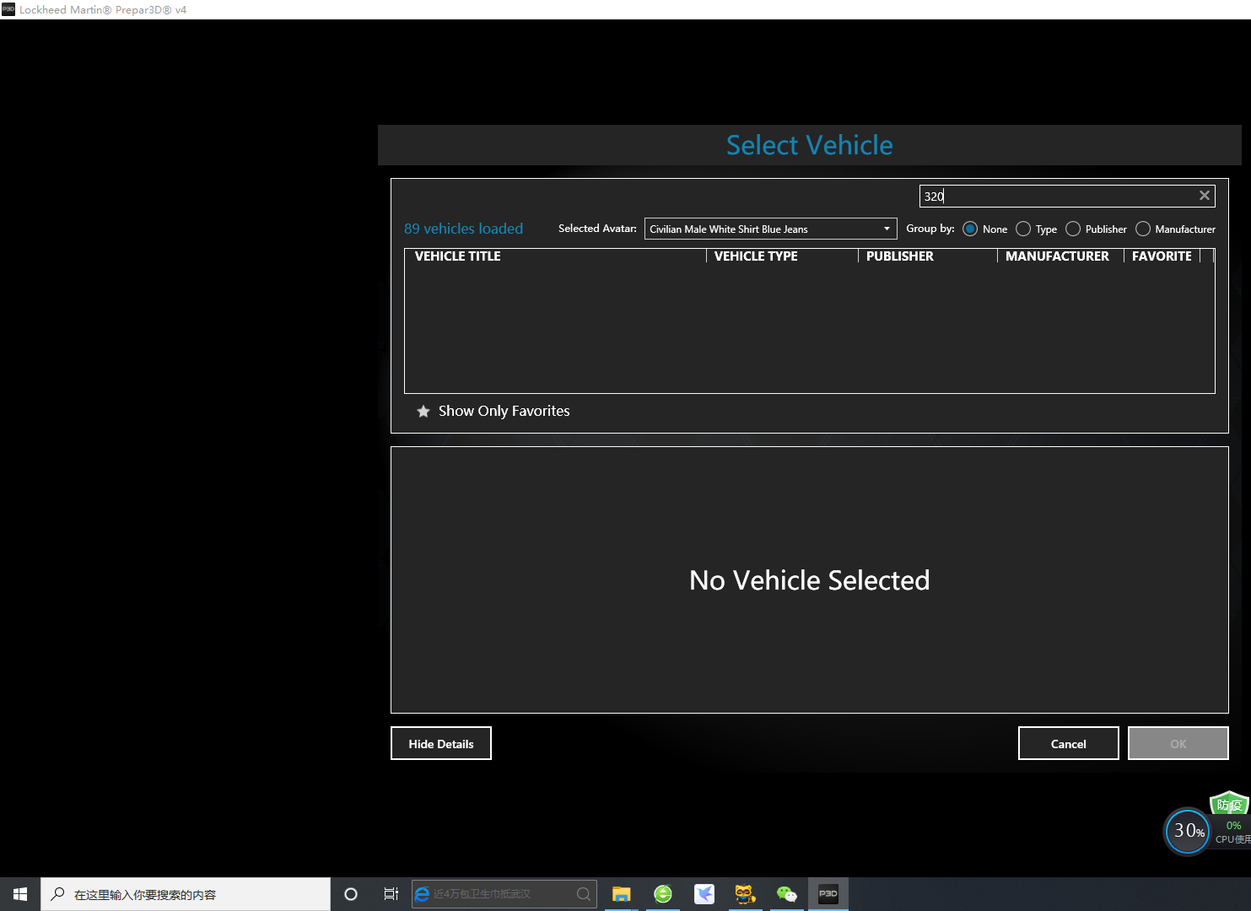This screenshot has width=1251, height=911.
Task: Open Cortana circle icon on taskbar
Action: 351,894
